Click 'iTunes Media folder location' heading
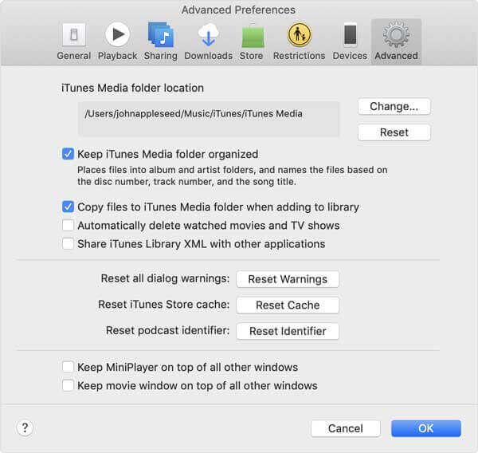 132,88
